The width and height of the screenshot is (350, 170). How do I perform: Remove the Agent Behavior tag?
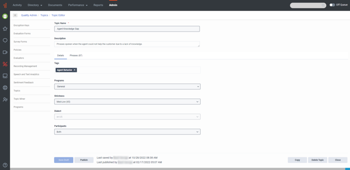[75, 70]
